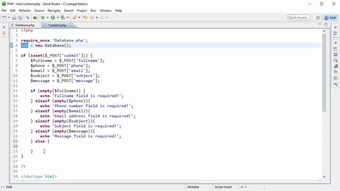340x191 pixels.
Task: Click the folder icon left of Debug
Action: point(35,18)
